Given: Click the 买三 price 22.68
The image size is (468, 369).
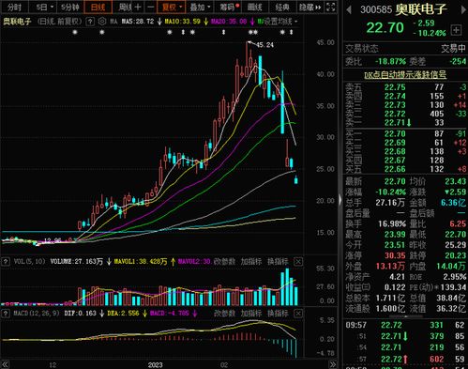Looking at the screenshot, I should click(395, 151).
